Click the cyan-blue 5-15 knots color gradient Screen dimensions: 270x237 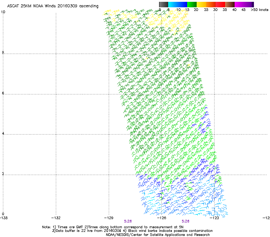pos(178,4)
